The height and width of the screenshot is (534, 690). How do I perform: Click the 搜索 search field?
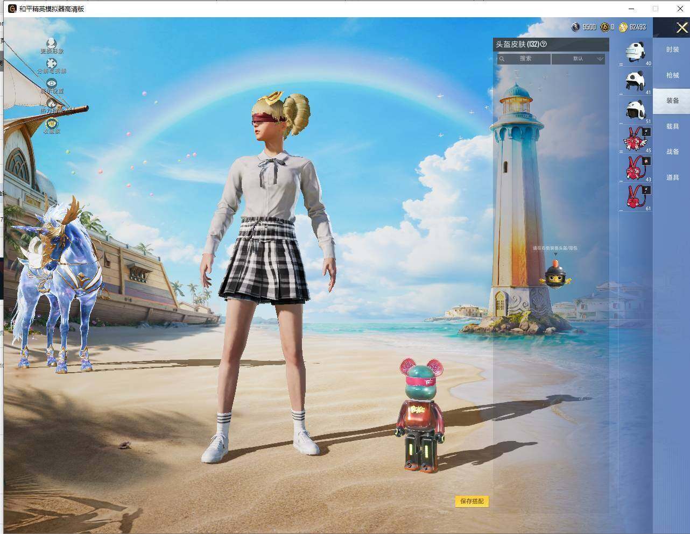pos(523,59)
